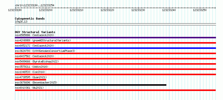Click ruler position 123233210
Screen dimensions: 223x100
tap(76, 10)
